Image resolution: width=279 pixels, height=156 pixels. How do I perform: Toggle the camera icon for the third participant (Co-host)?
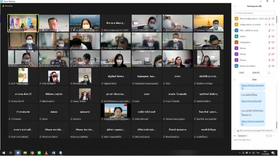pos(273,30)
